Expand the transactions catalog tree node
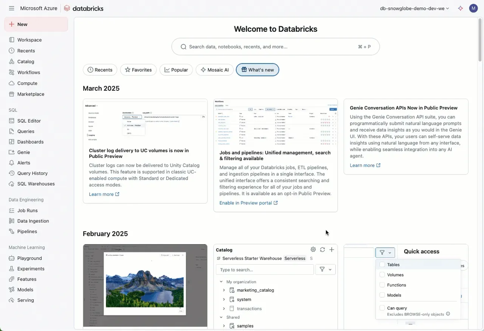The image size is (484, 331). [224, 308]
